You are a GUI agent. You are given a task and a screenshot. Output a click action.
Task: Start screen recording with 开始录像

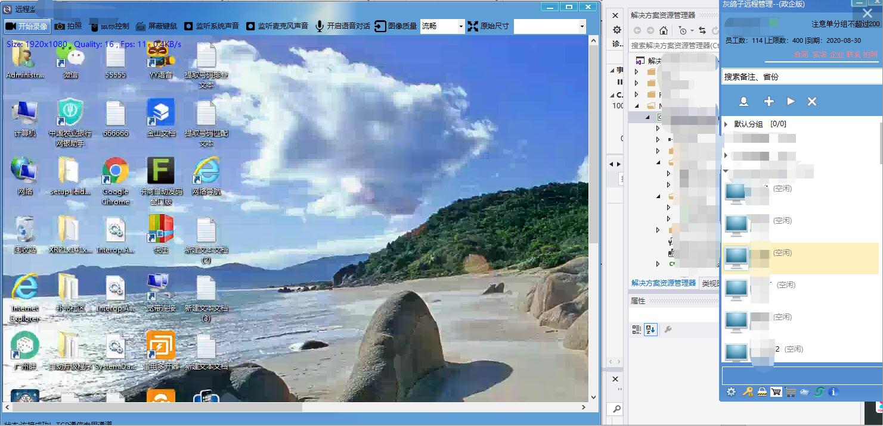[x=28, y=26]
